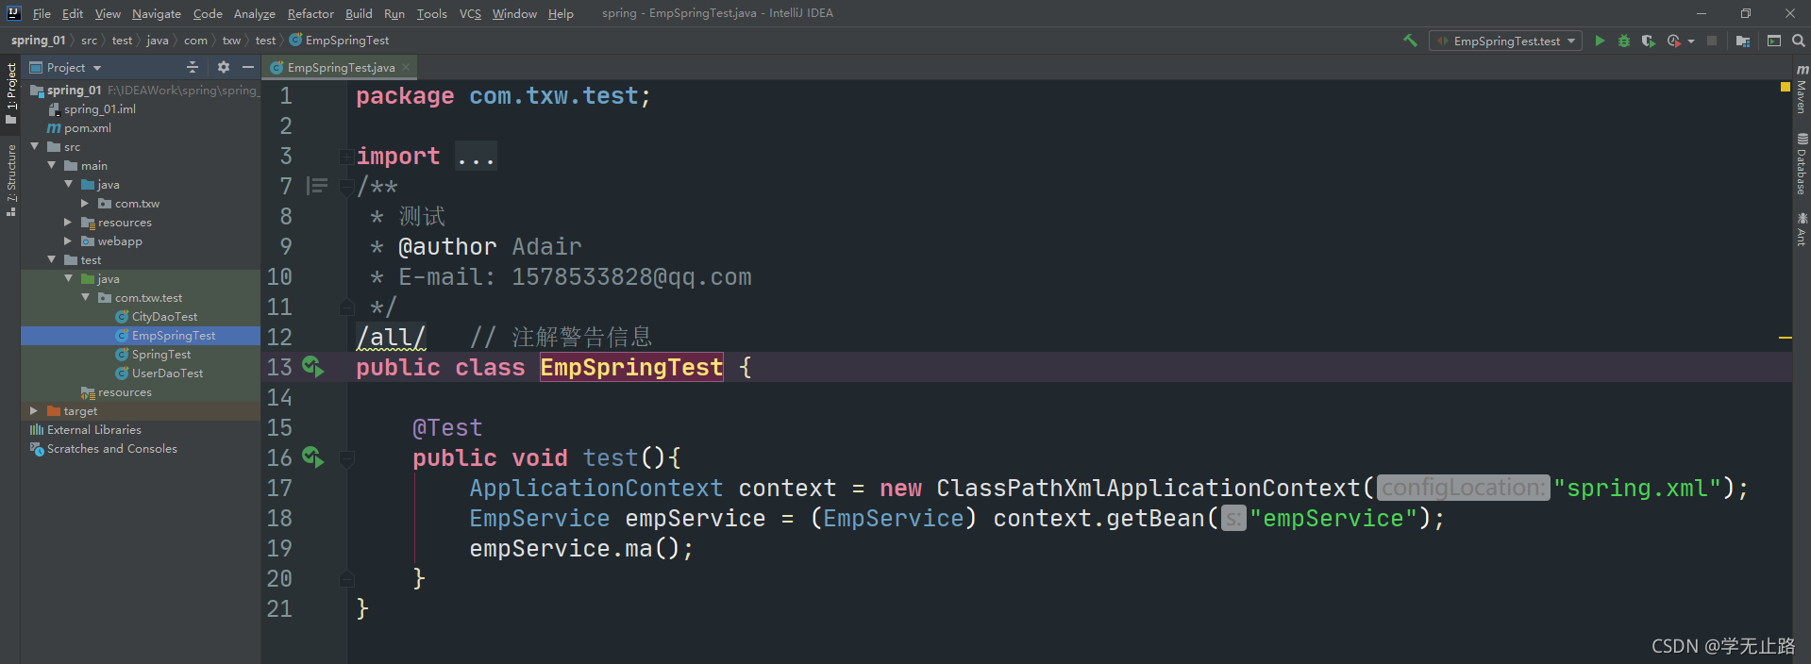Open the Build menu
Image resolution: width=1811 pixels, height=664 pixels.
(x=359, y=13)
